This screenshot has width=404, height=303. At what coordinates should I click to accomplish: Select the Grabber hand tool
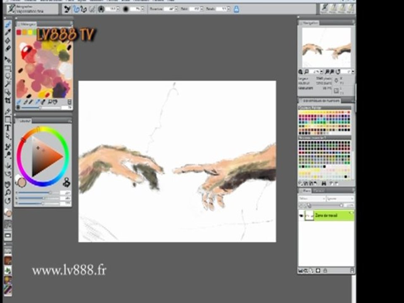point(8,184)
